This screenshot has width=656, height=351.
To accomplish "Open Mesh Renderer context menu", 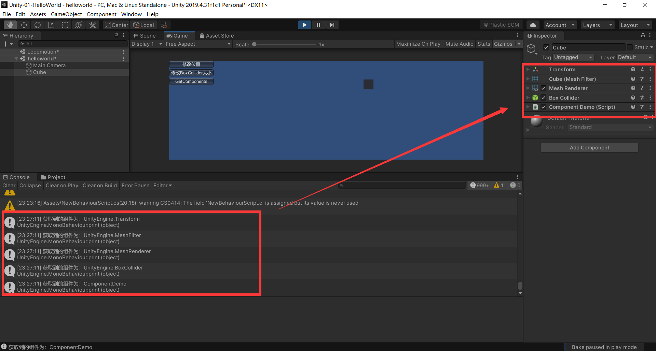I will click(x=650, y=88).
